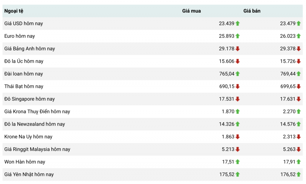Click the Giá mua column header
Screen dimensions: 306x184
[191, 11]
